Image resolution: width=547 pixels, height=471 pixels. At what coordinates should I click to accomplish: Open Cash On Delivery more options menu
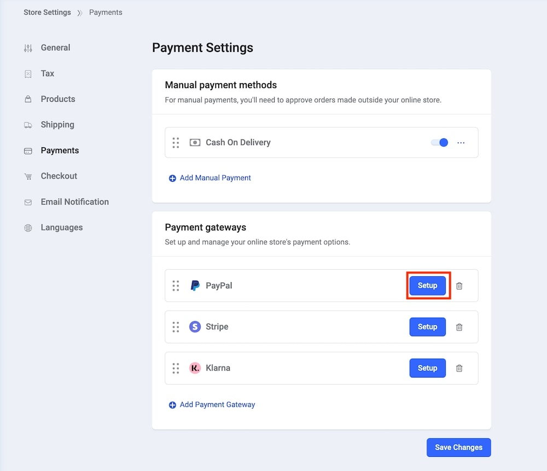461,143
